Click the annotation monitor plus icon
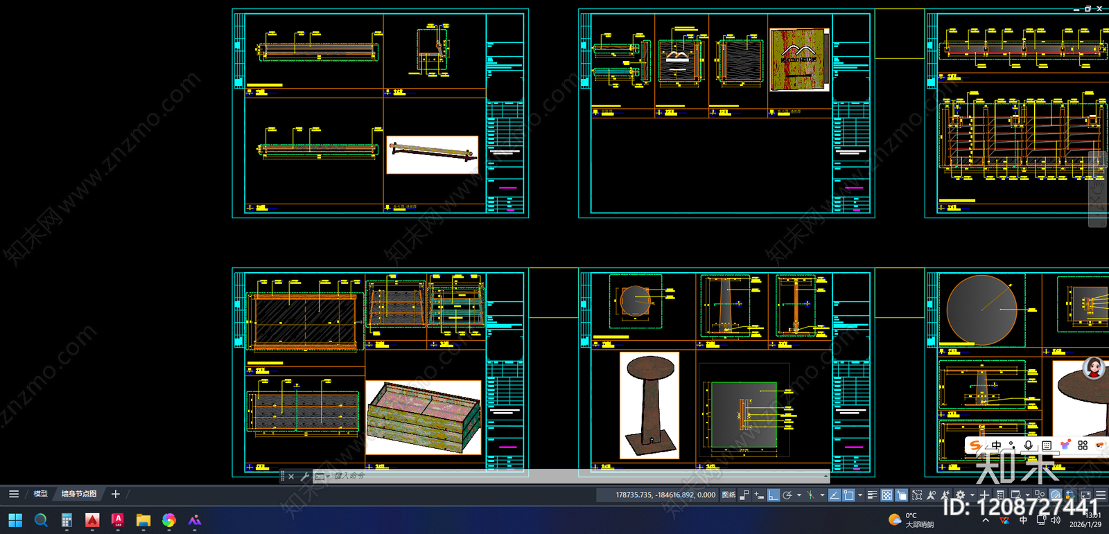Screen dimensions: 1109x534 pos(984,495)
